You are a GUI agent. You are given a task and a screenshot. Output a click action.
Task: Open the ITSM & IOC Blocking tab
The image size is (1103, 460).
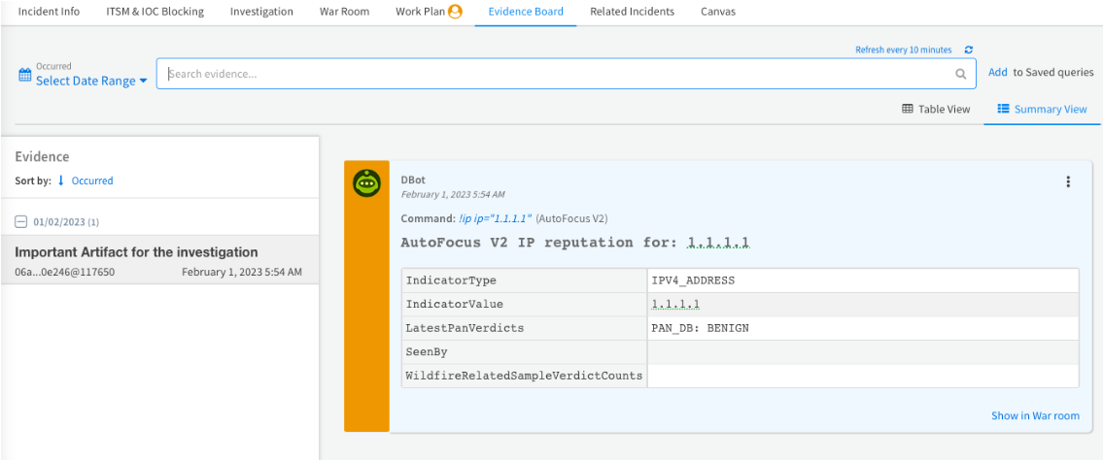click(155, 12)
